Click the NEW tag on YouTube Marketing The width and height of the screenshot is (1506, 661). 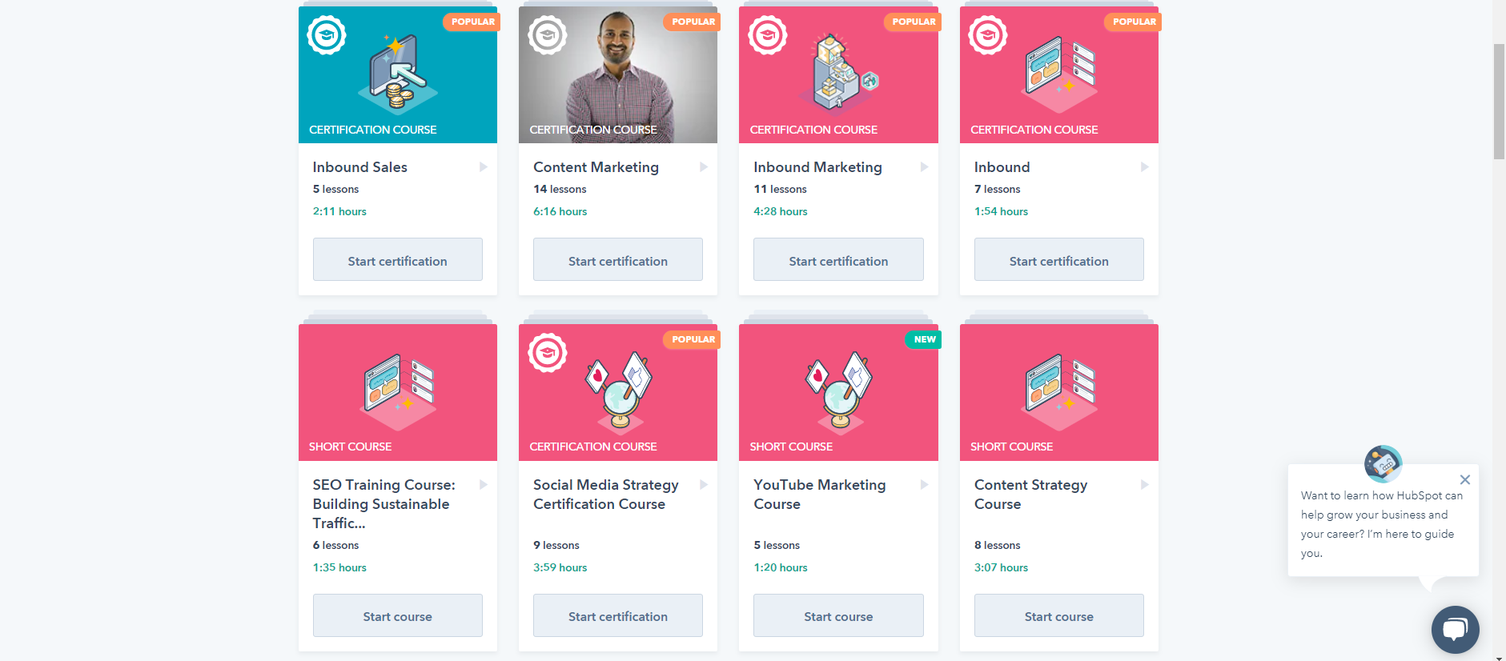[924, 339]
